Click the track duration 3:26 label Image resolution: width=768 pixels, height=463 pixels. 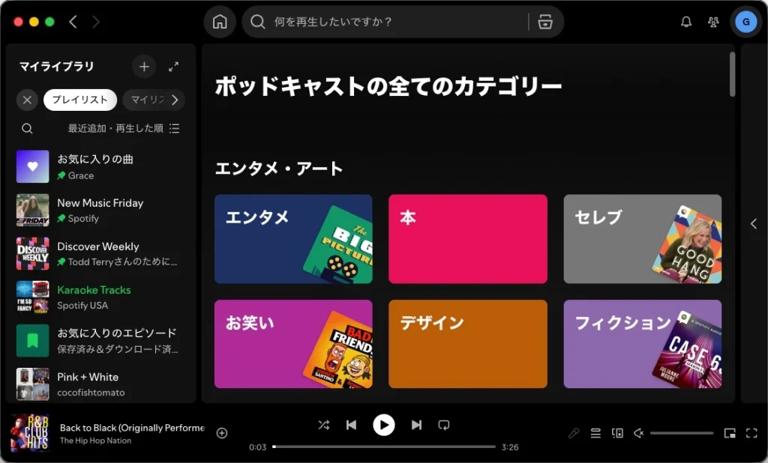(510, 447)
